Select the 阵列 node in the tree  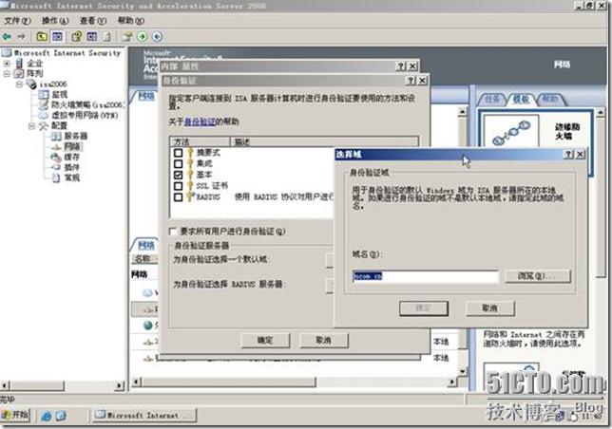coord(34,73)
